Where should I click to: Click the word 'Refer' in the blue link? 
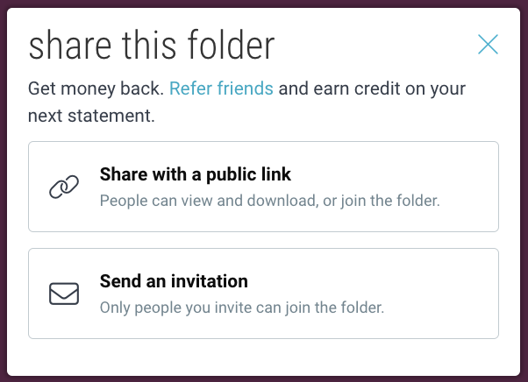[191, 88]
